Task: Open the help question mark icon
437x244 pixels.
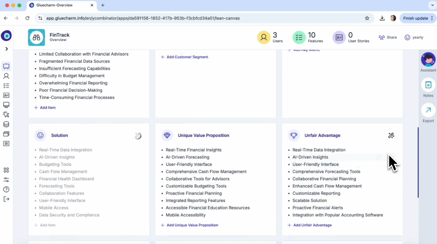Action: point(6,190)
